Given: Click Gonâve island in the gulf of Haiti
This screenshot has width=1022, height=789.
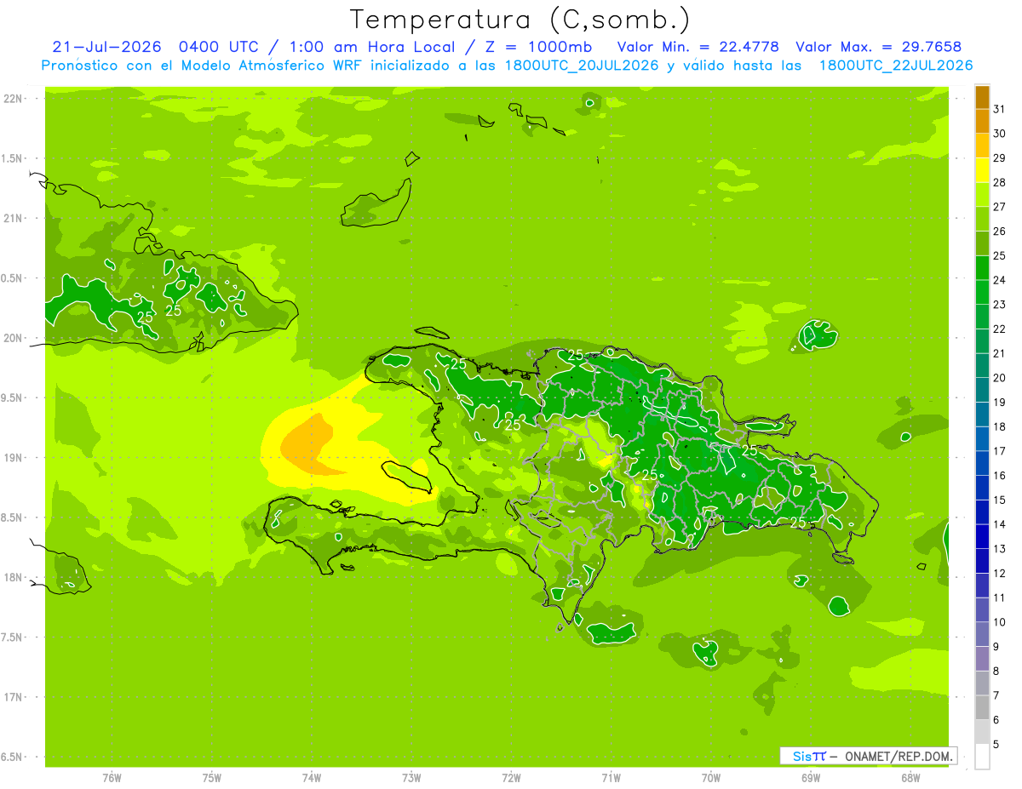Looking at the screenshot, I should (407, 476).
